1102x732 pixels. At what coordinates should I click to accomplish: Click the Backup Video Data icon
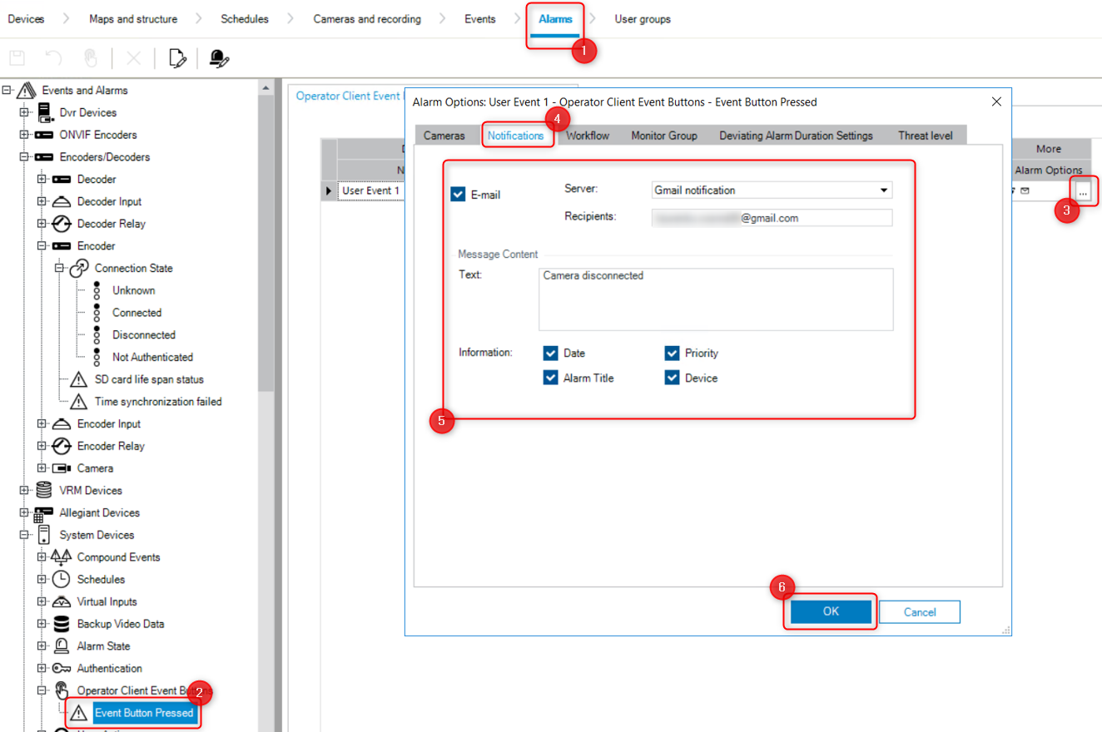tap(62, 624)
